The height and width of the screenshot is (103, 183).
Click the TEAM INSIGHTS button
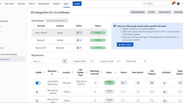(x=164, y=12)
